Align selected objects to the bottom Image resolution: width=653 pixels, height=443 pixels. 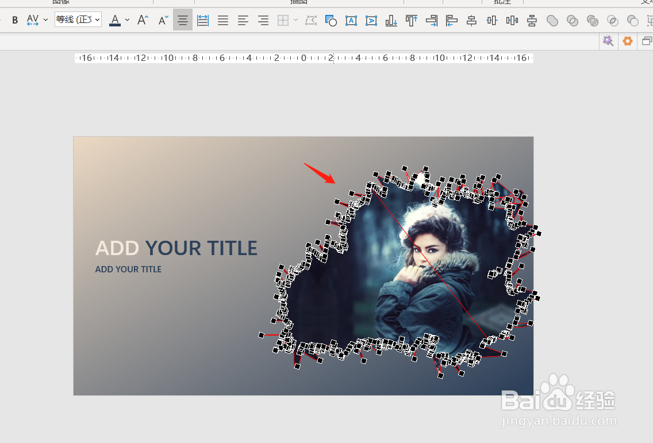[391, 20]
